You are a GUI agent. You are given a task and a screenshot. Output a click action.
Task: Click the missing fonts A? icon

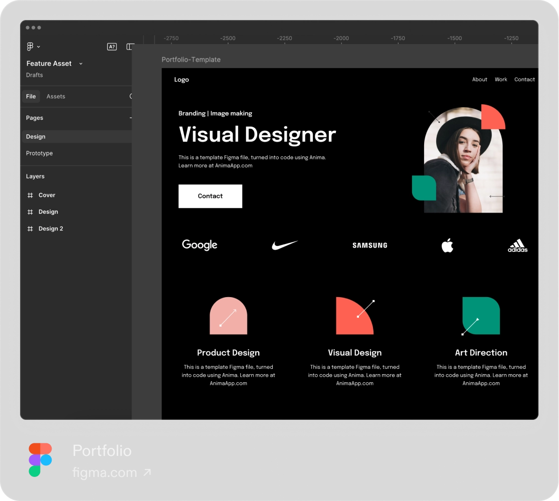point(112,47)
